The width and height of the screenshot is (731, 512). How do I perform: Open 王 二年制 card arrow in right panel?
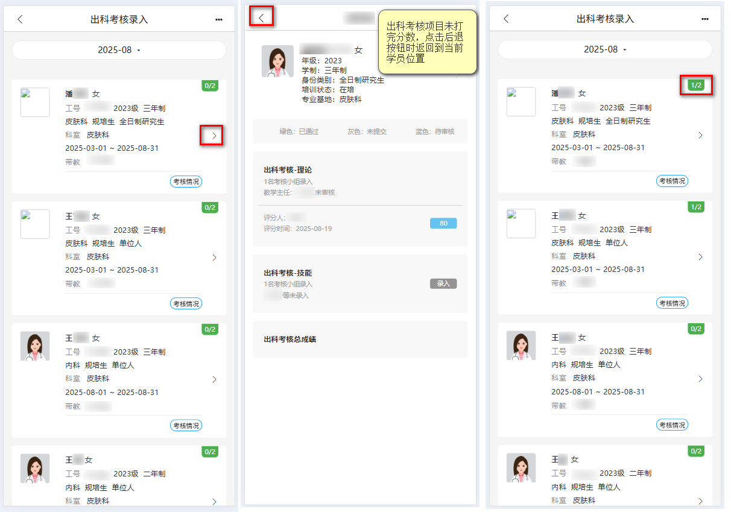700,501
